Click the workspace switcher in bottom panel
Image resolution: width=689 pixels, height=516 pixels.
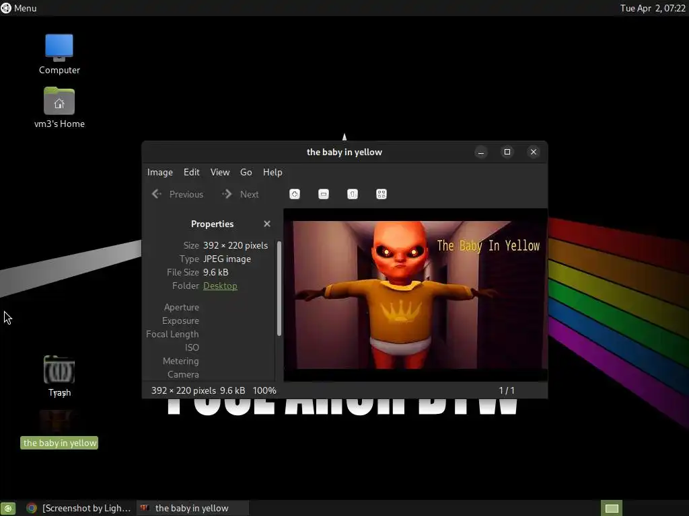tap(612, 508)
